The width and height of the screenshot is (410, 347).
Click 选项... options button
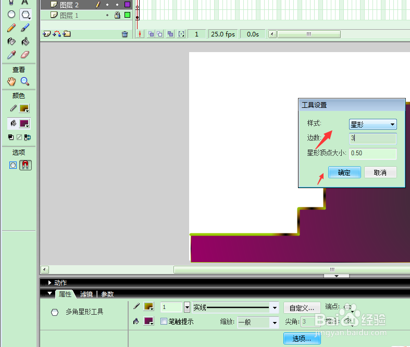tap(302, 339)
